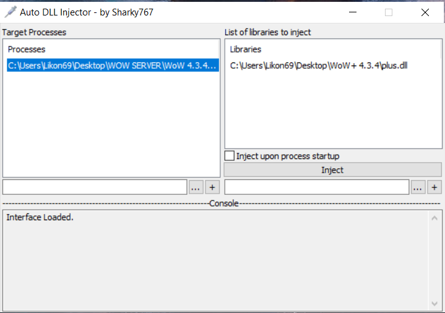Image resolution: width=445 pixels, height=313 pixels.
Task: Focus the library path input field
Action: (316, 187)
